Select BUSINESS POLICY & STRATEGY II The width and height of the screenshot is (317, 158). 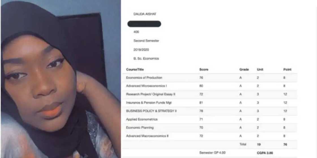[x=151, y=111]
